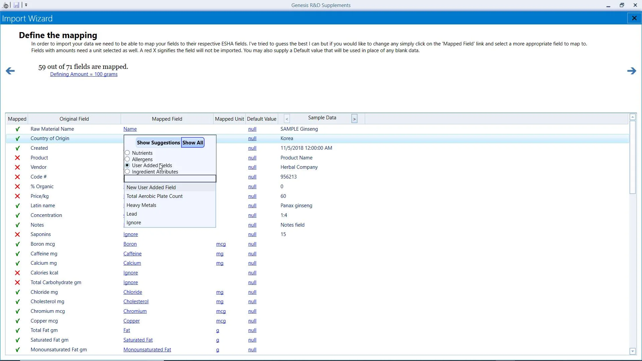The image size is (642, 361).
Task: Click the red X for Saponins row
Action: [17, 234]
